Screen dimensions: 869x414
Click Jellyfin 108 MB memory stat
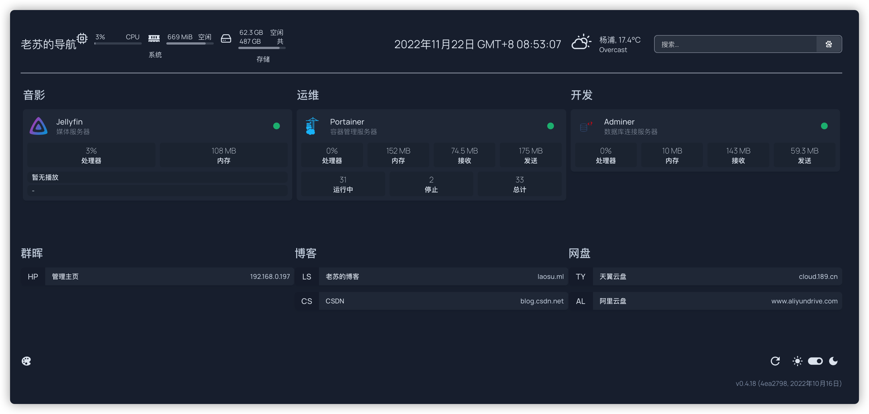(x=224, y=155)
